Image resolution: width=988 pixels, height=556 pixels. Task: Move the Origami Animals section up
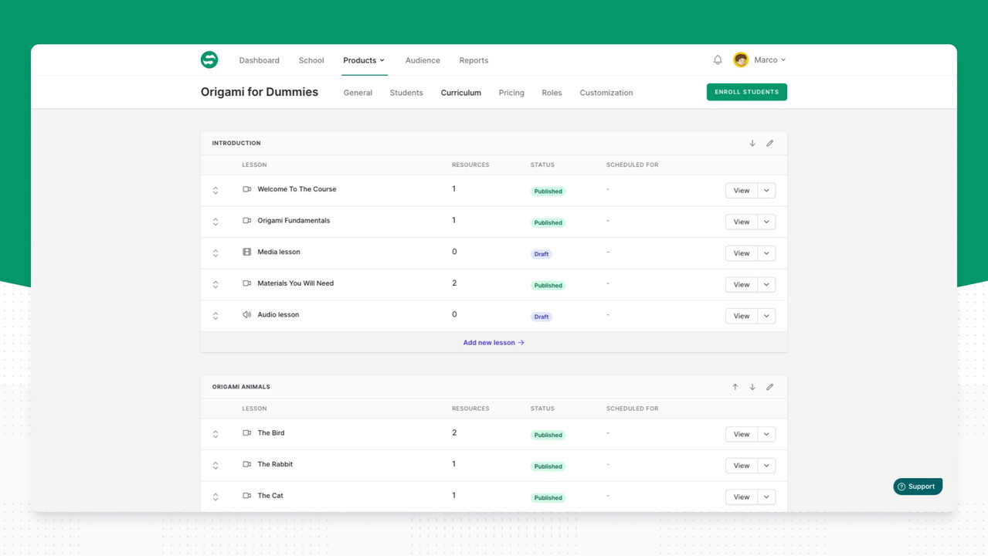coord(735,387)
